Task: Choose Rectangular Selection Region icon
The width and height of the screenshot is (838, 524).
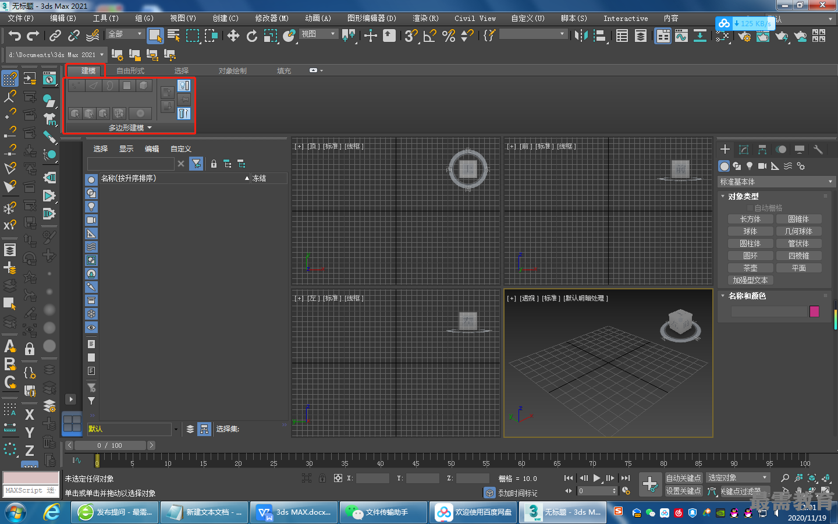Action: click(x=192, y=36)
